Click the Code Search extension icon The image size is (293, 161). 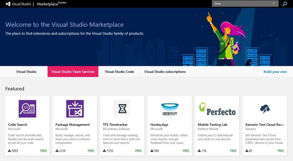coord(27,109)
